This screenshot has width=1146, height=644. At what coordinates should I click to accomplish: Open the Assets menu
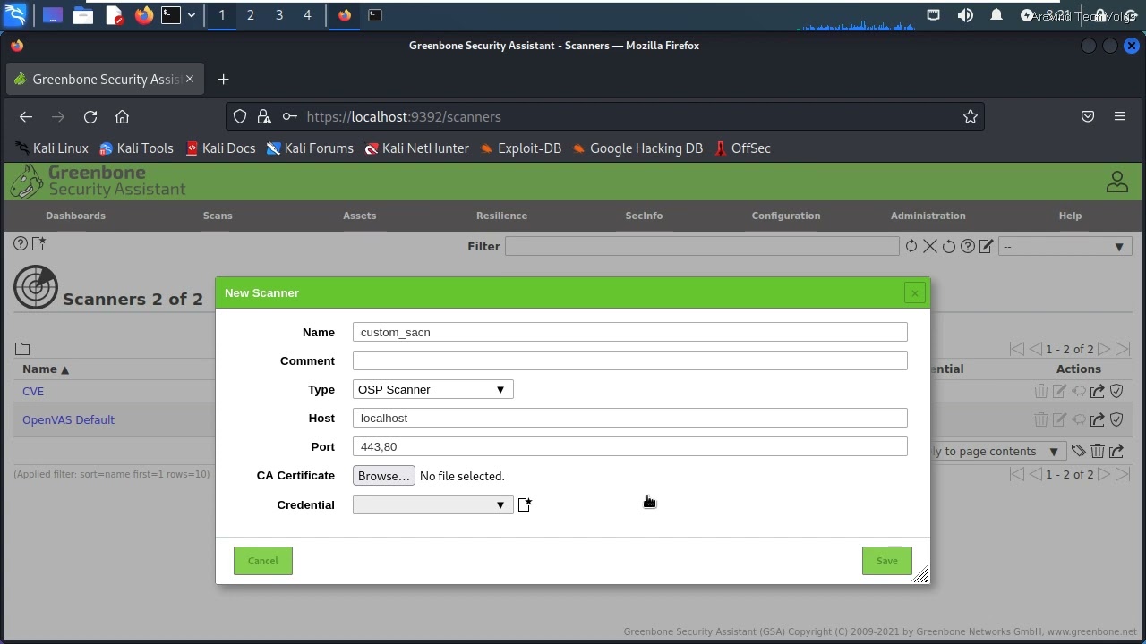359,216
